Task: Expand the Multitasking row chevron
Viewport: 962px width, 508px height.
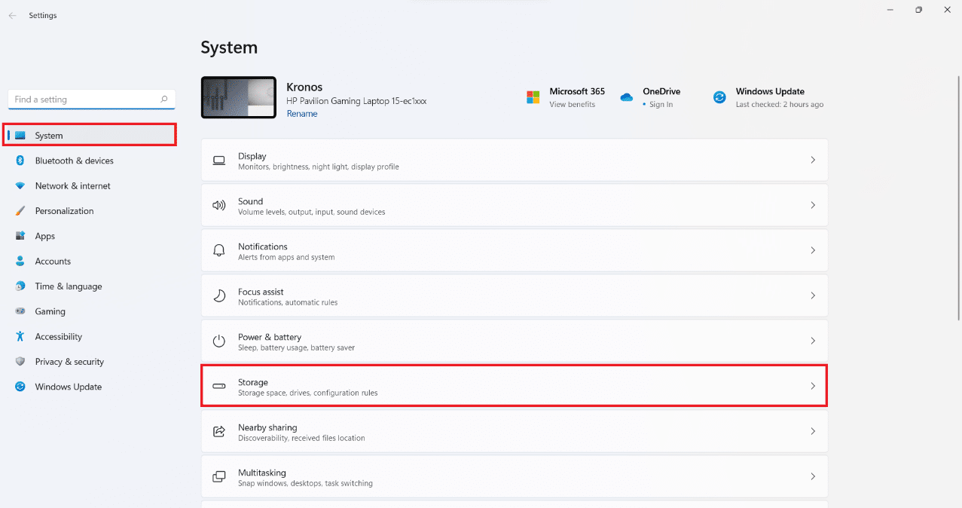Action: [812, 476]
